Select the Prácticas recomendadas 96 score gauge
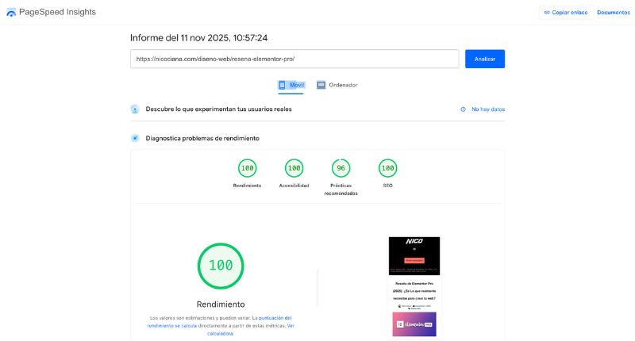Viewport: 635px width, 341px height. (341, 168)
